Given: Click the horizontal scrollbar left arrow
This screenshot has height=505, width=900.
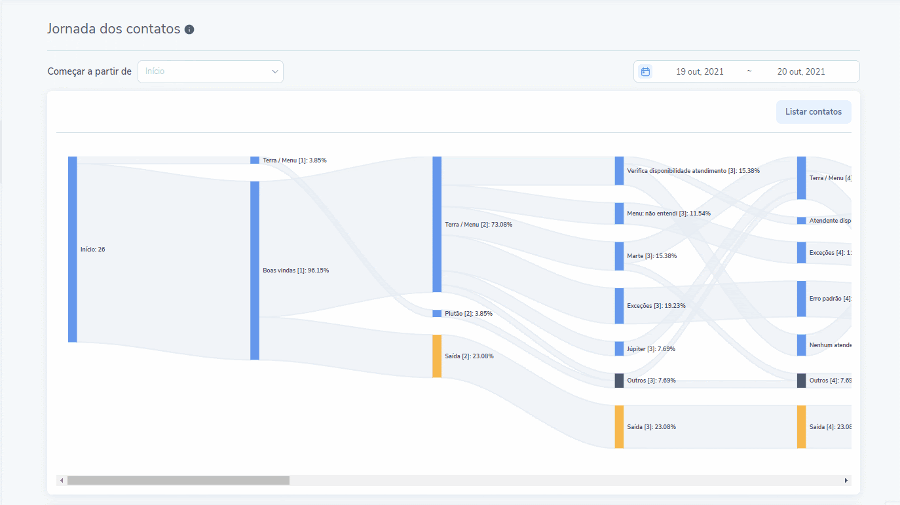Looking at the screenshot, I should [62, 481].
